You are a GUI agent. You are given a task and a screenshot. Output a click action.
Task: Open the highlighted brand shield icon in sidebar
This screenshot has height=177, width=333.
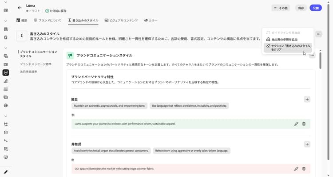[x=6, y=72]
